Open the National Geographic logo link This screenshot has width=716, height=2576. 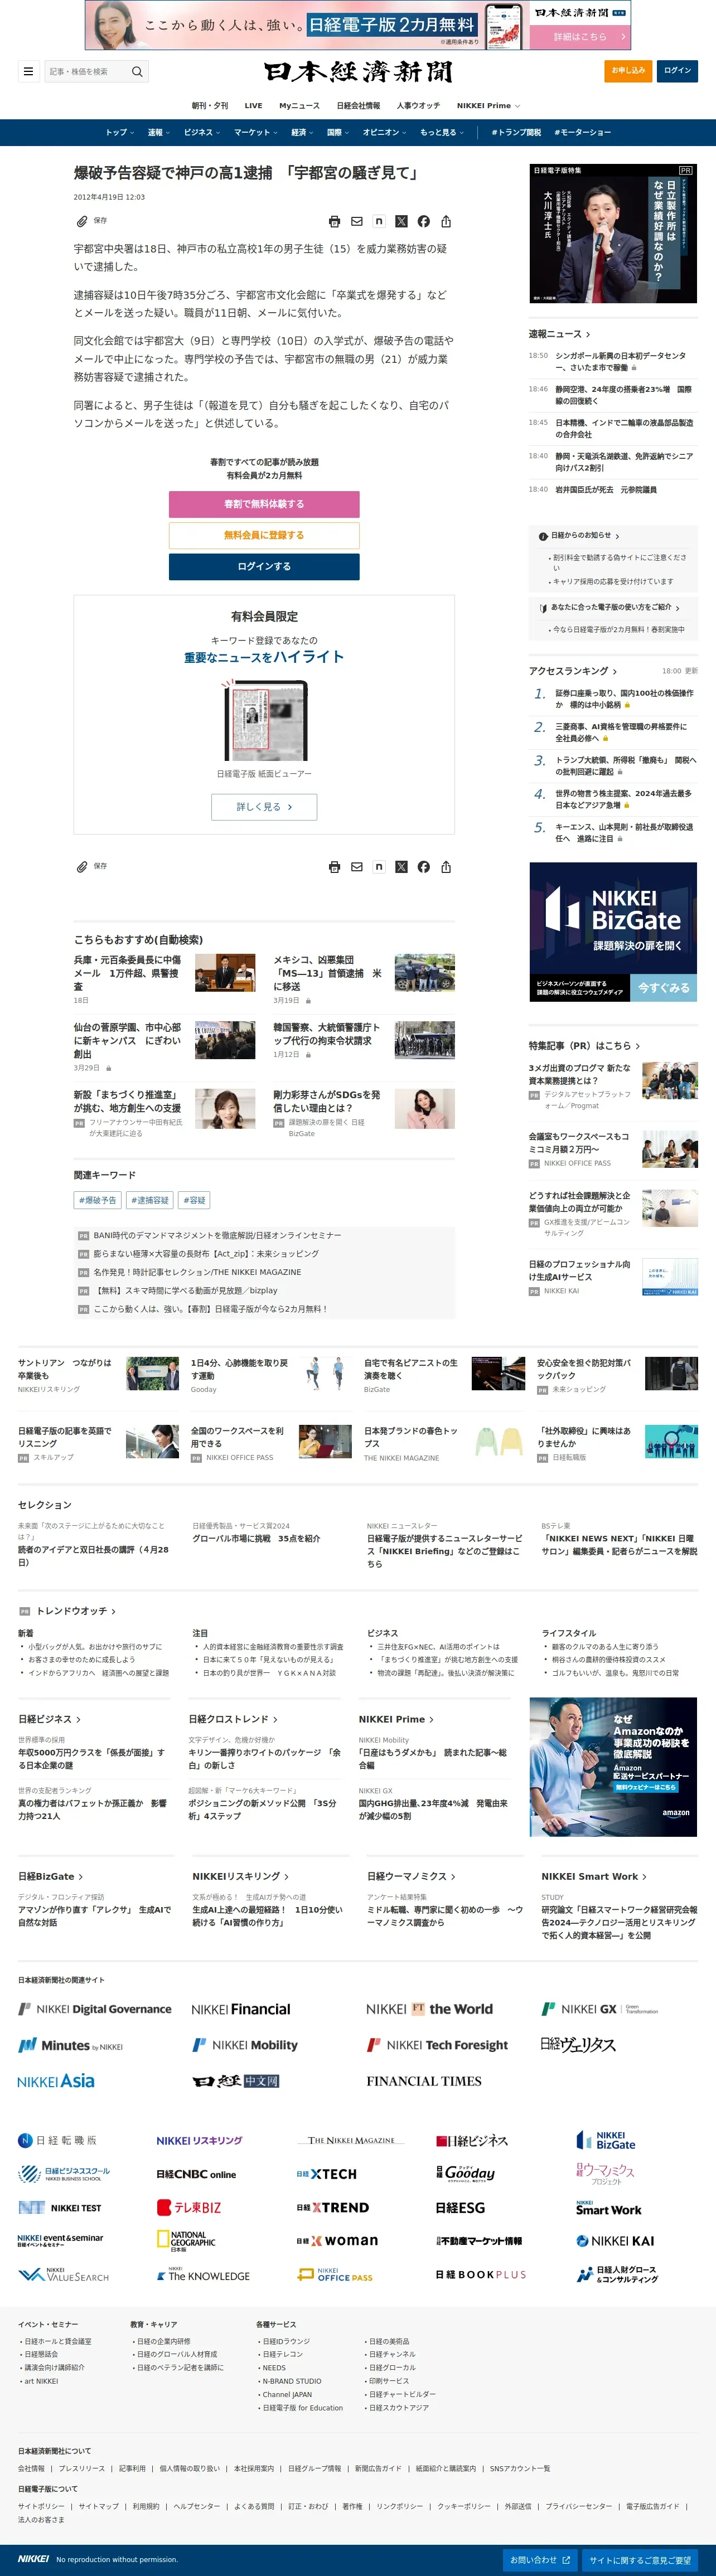click(x=186, y=2241)
